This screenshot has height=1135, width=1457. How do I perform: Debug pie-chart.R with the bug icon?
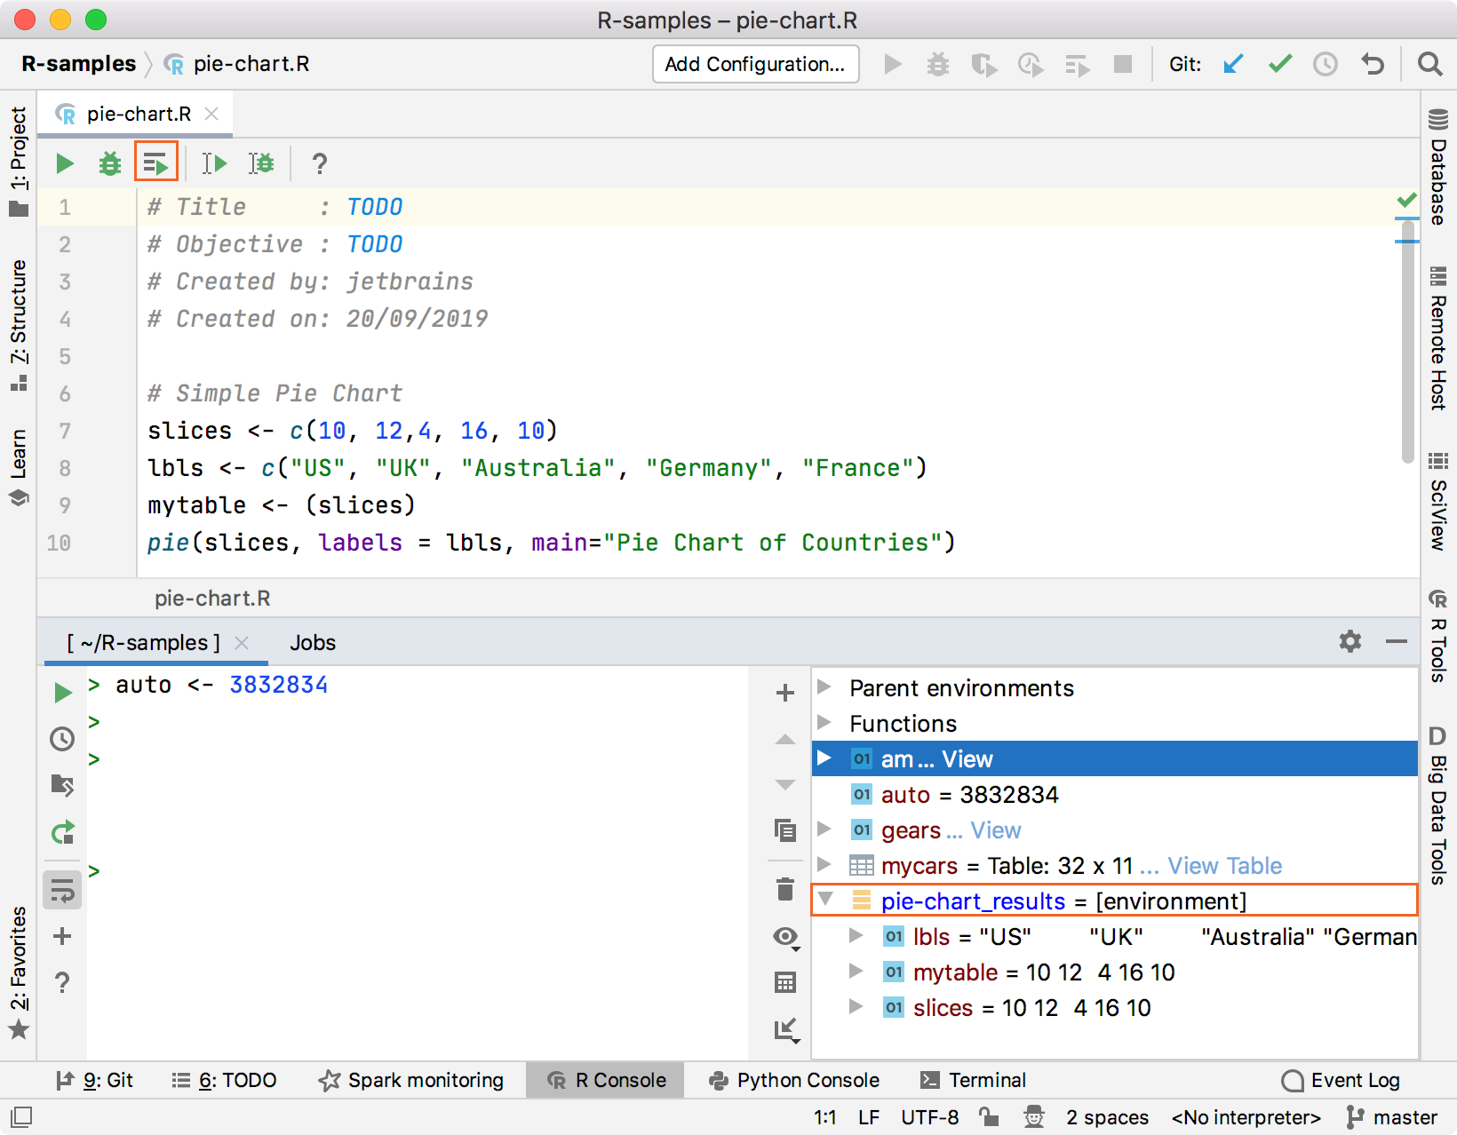[109, 163]
